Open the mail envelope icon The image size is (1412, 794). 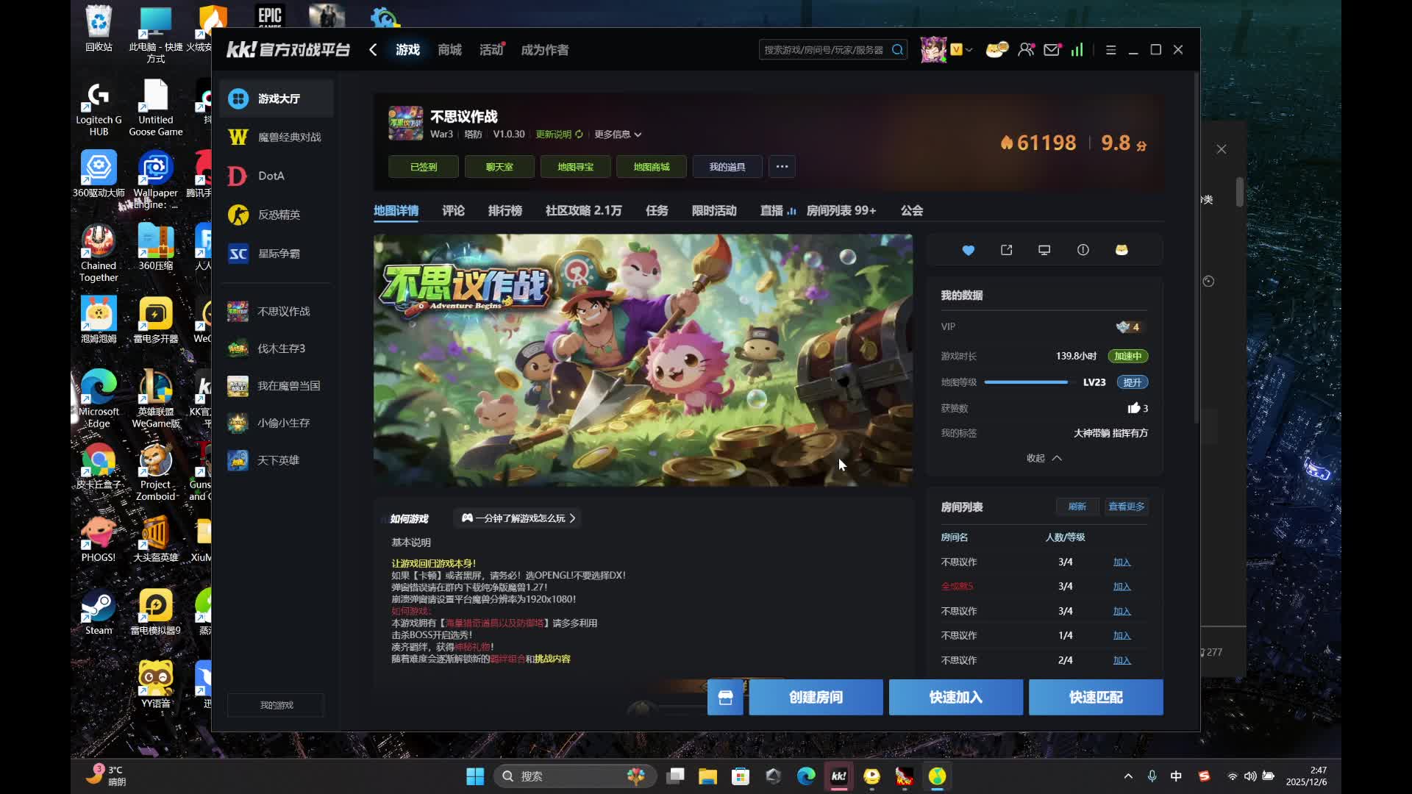click(1052, 50)
